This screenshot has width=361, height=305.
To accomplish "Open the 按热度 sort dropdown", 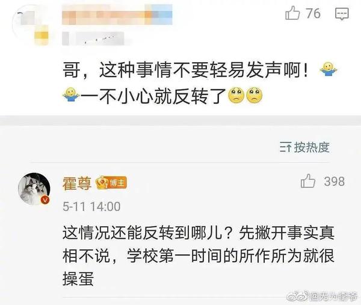I will pos(304,147).
